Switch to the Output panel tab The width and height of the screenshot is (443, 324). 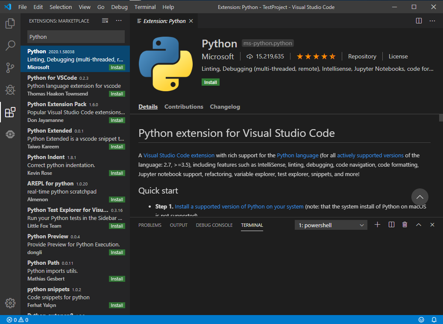[x=179, y=225]
